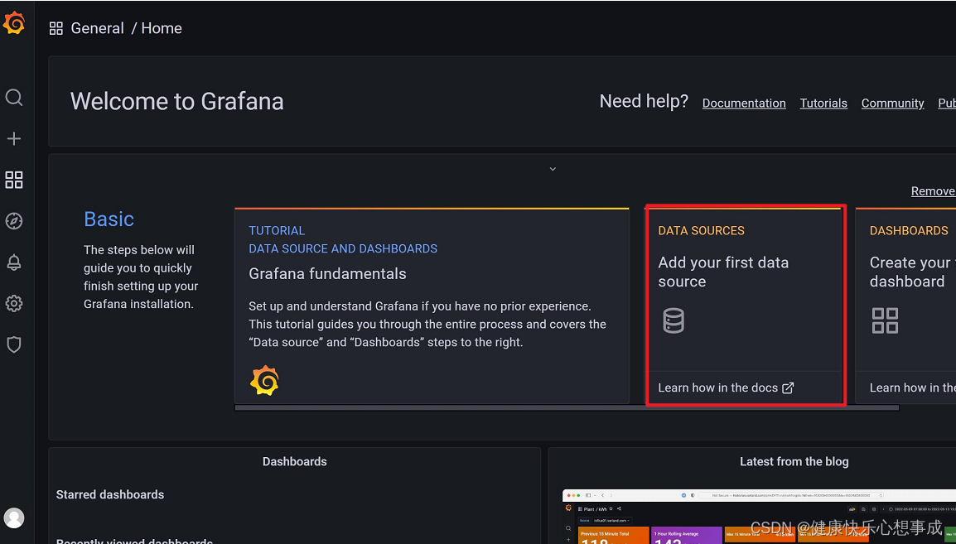The image size is (956, 544).
Task: Open the user profile avatar at bottom
Action: (x=14, y=518)
